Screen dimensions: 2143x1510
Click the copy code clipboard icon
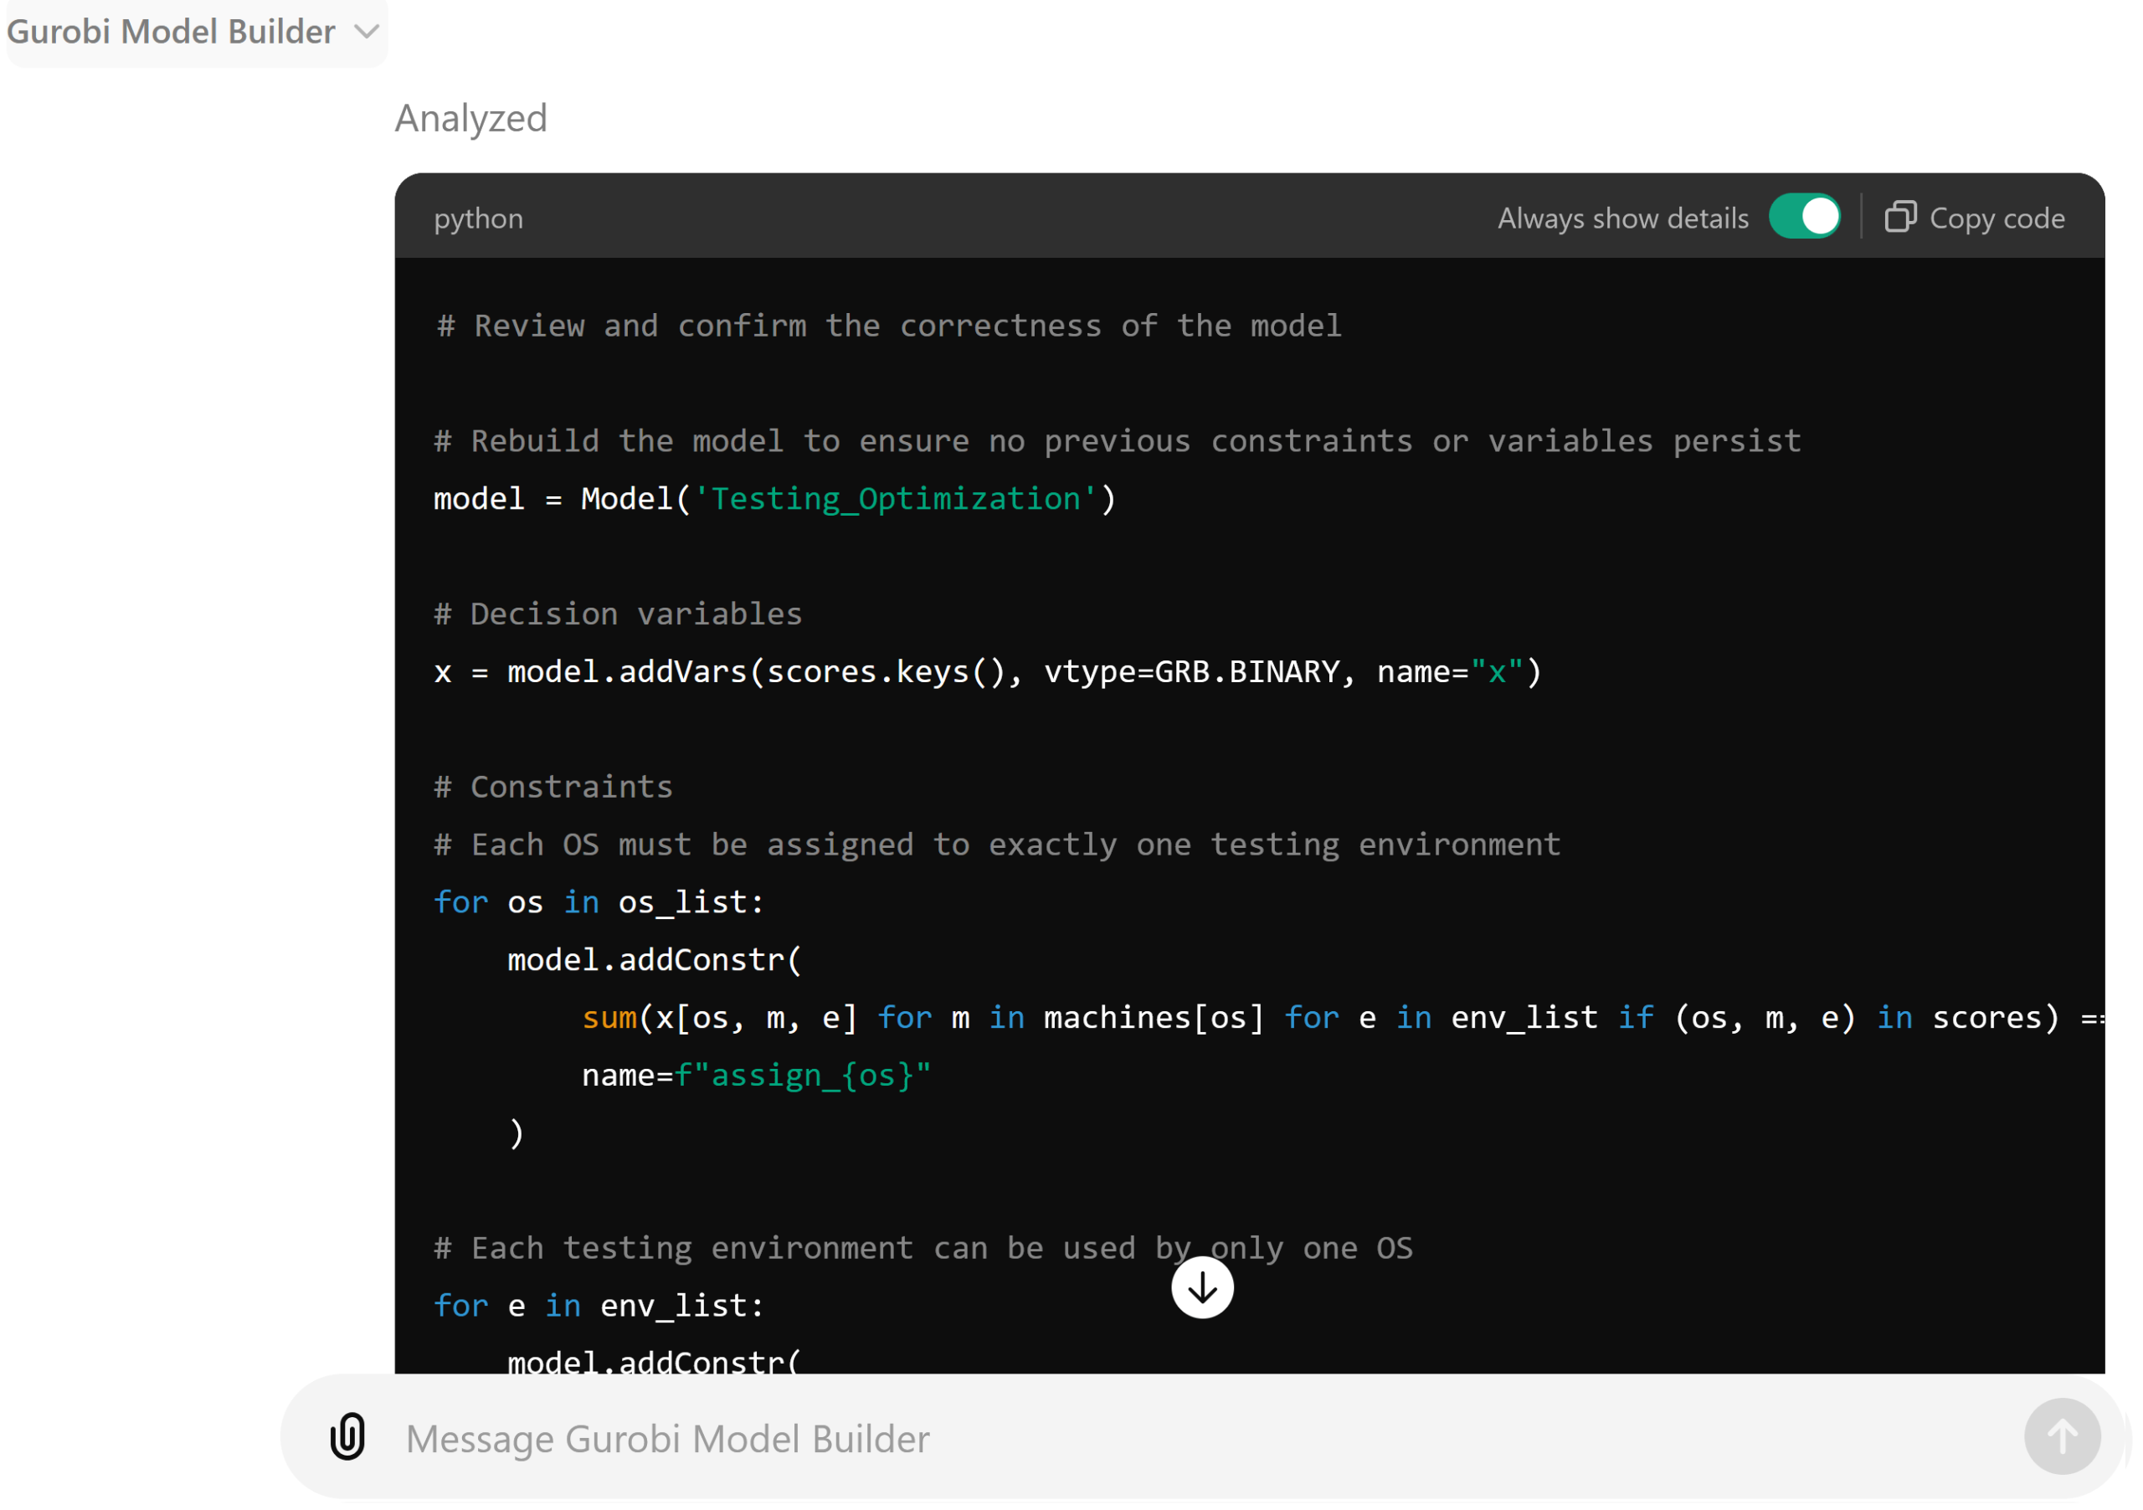[1900, 218]
